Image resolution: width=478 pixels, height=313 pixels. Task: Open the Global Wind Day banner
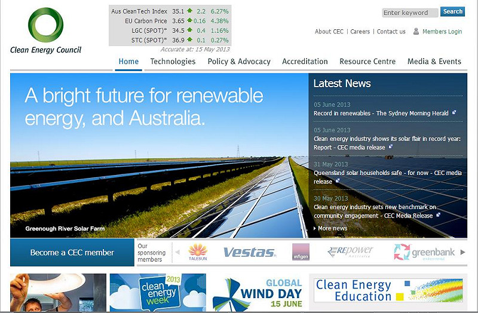[257, 293]
